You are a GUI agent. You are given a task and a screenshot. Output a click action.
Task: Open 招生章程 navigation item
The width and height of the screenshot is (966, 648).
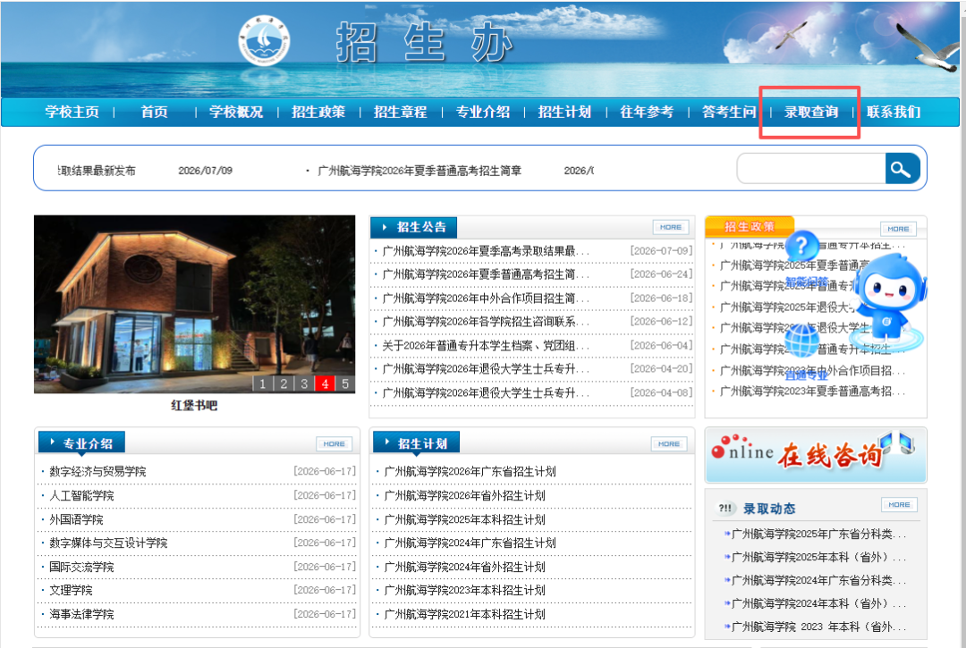(401, 112)
